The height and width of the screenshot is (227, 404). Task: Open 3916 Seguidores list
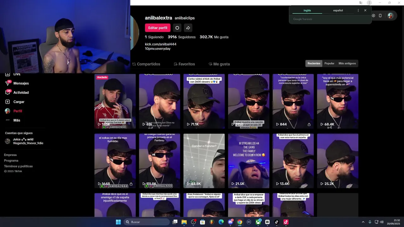(x=182, y=37)
